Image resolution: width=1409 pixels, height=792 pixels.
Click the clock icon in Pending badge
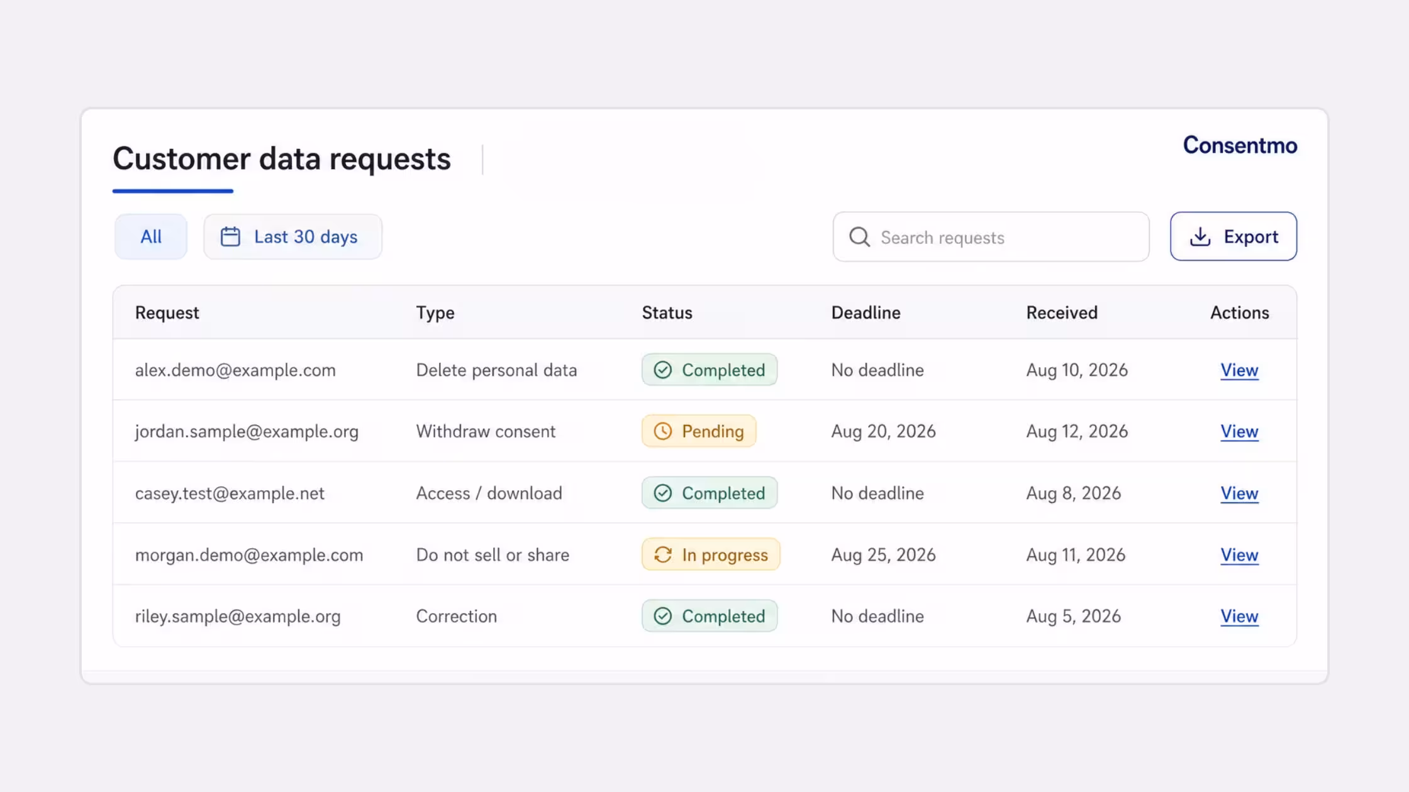[x=663, y=431]
